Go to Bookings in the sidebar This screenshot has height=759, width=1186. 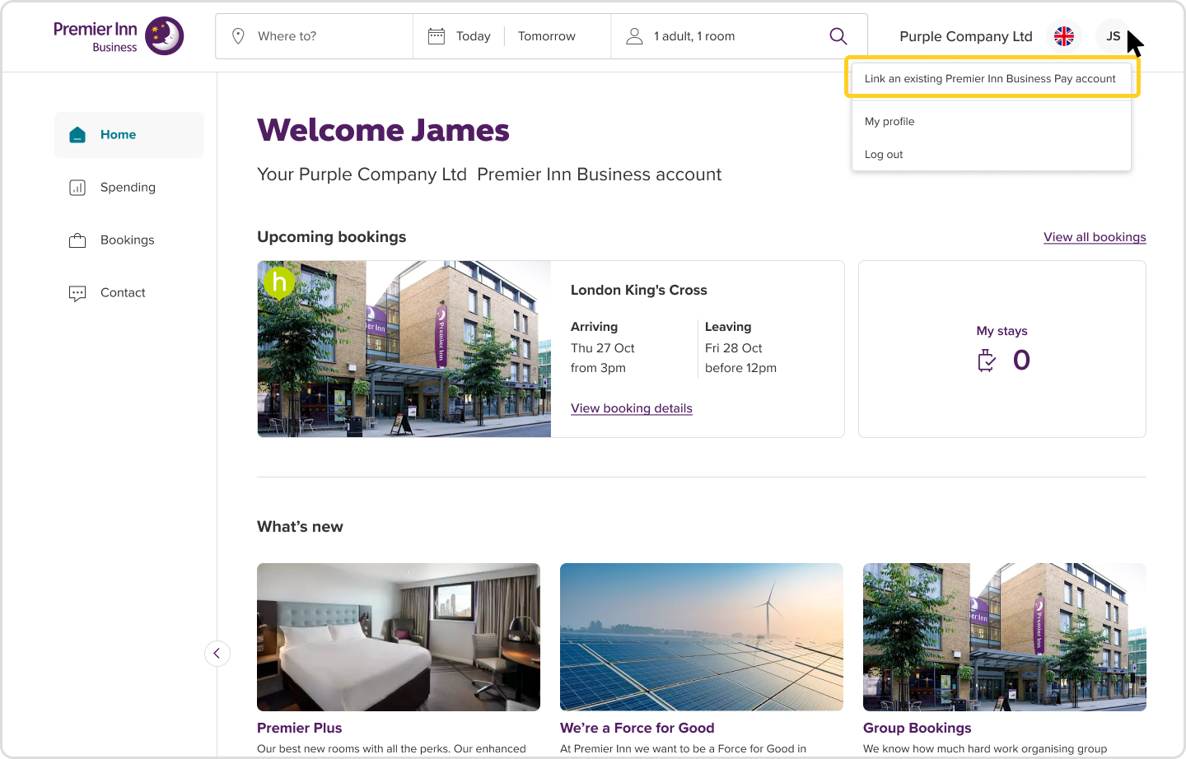[129, 240]
